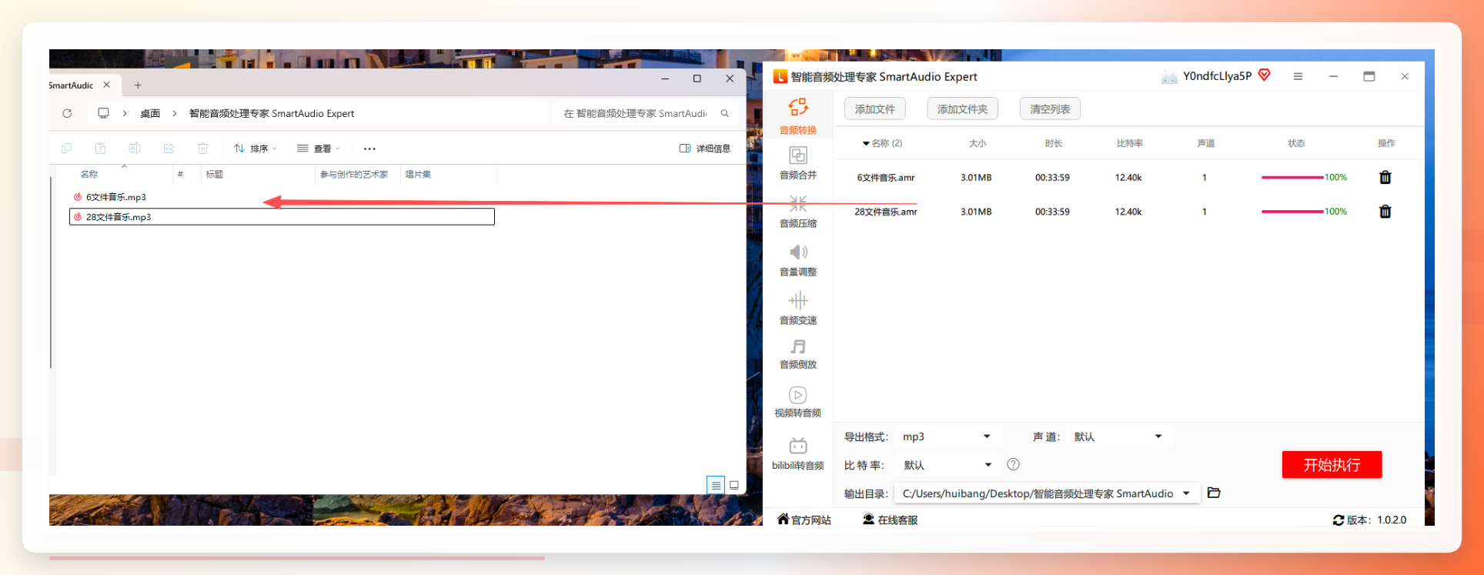Open the 查看 view dropdown in Explorer
The image size is (1484, 575).
(x=319, y=149)
